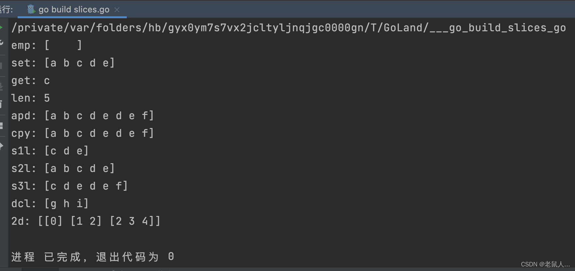Screen dimensions: 575x271
Task: Click the 运行 (Run) tool window label
Action: (x=6, y=9)
